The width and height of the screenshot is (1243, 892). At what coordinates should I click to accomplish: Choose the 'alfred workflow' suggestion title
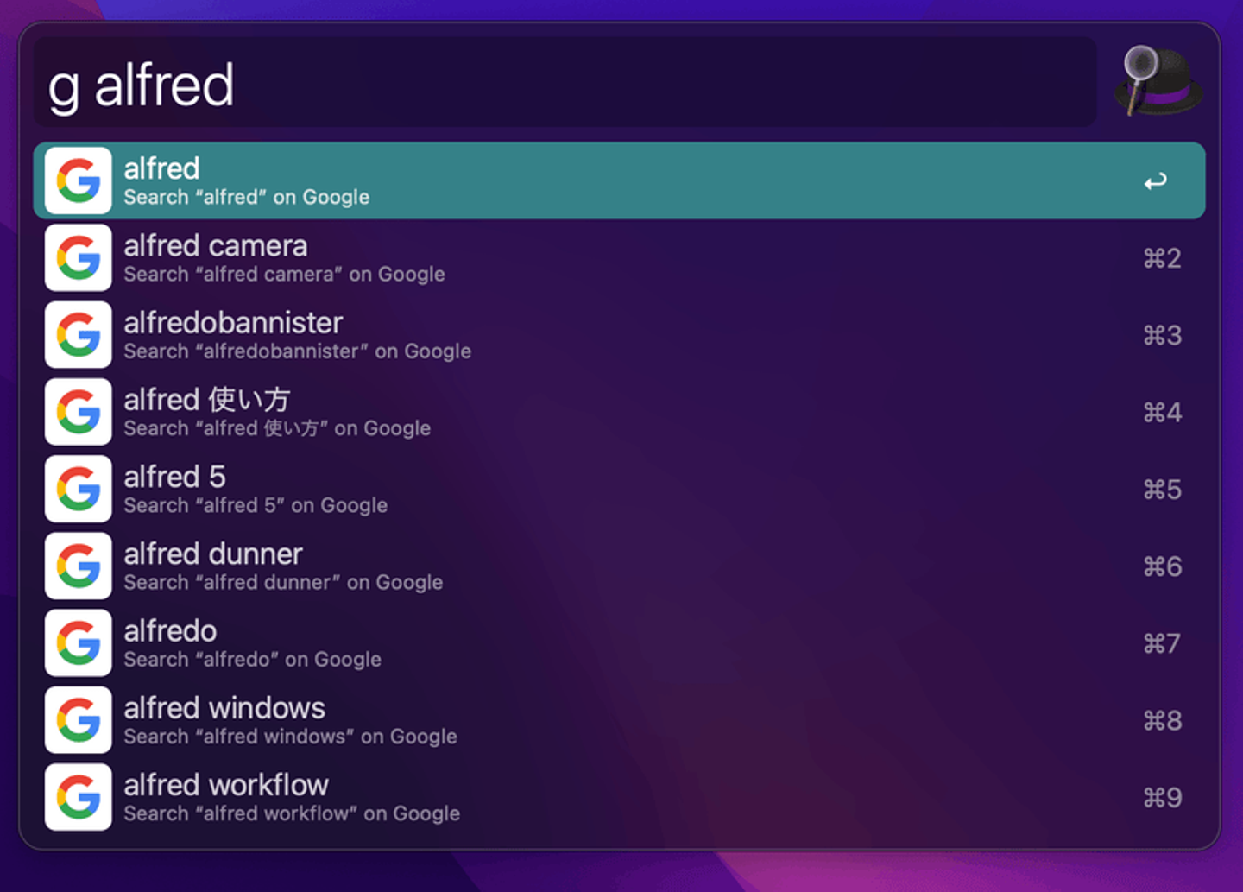(x=226, y=785)
